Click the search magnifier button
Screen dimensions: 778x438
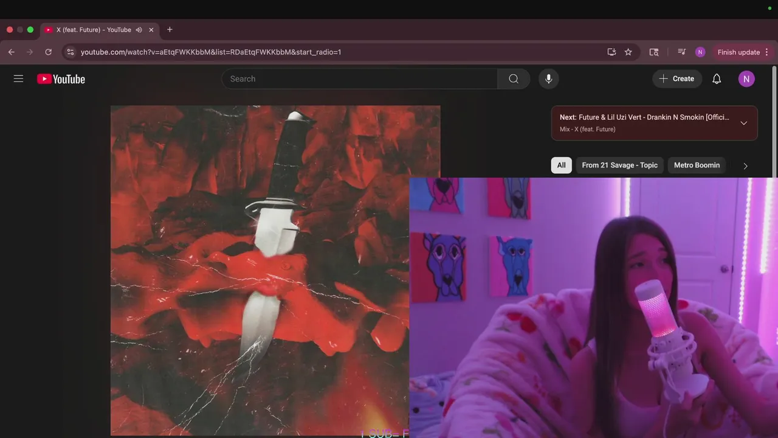pos(514,78)
